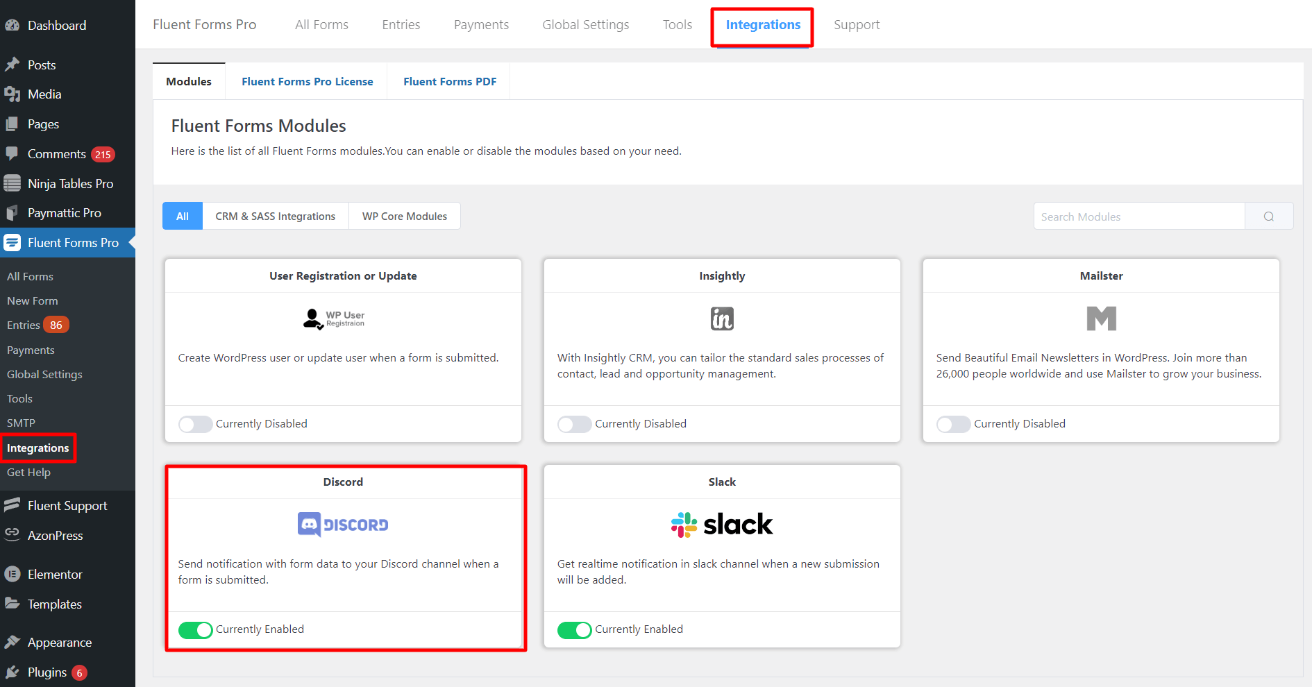Click the Paymattic Pro icon
The image size is (1312, 687).
(x=12, y=213)
